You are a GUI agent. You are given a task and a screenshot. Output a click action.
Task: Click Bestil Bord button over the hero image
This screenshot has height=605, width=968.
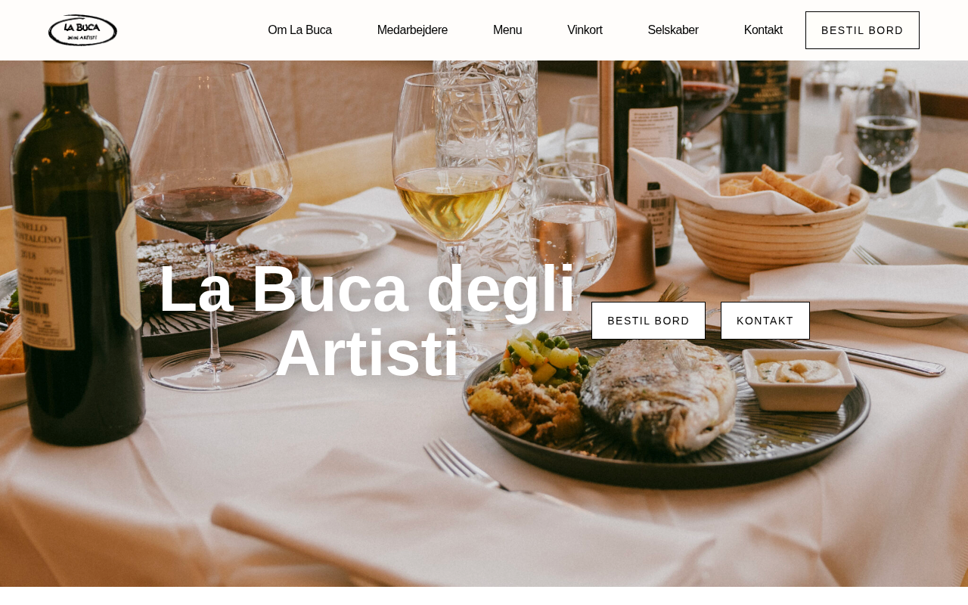pyautogui.click(x=648, y=321)
